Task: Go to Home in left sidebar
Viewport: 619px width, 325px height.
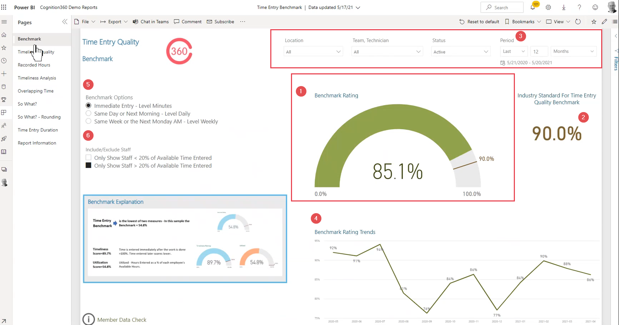Action: (4, 35)
